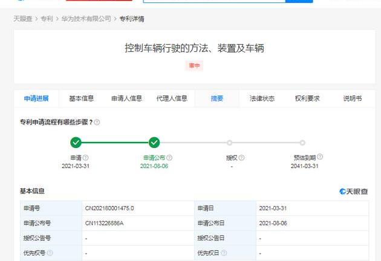Screen dimensions: 381x261
Task: Open the 权利要求 tab
Action: coord(307,98)
